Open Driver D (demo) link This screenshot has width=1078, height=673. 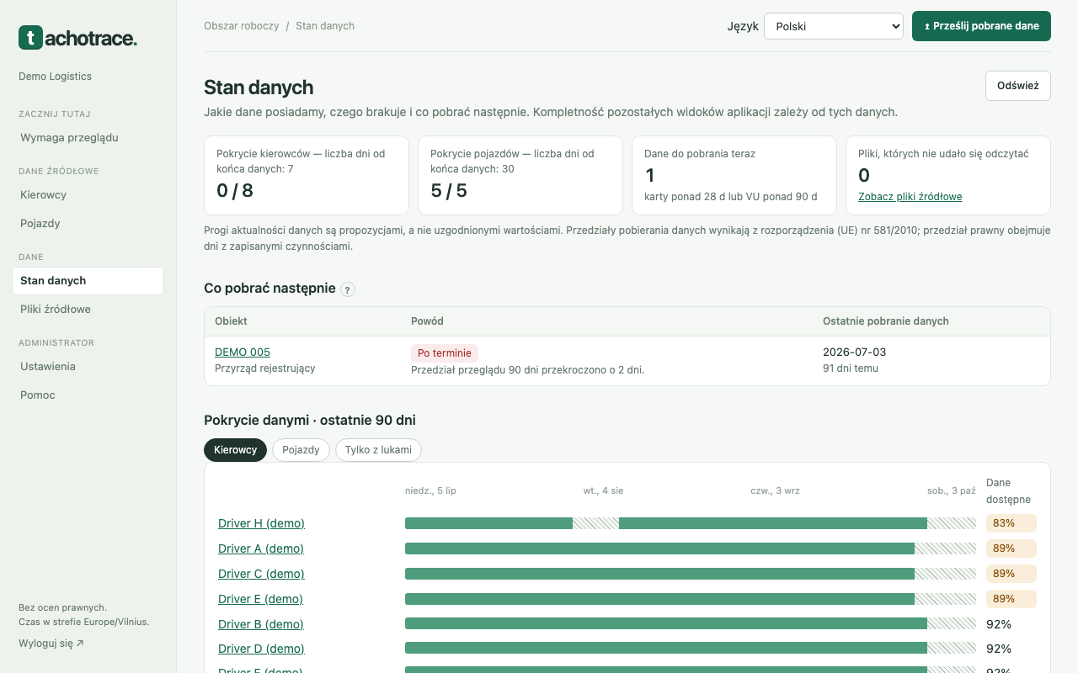(x=261, y=649)
